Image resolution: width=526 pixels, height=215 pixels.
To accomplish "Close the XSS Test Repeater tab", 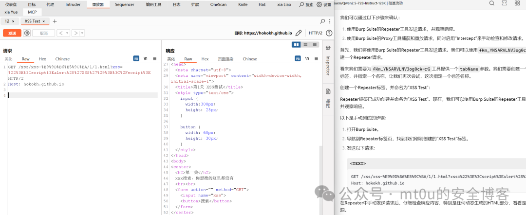I will tap(44, 21).
